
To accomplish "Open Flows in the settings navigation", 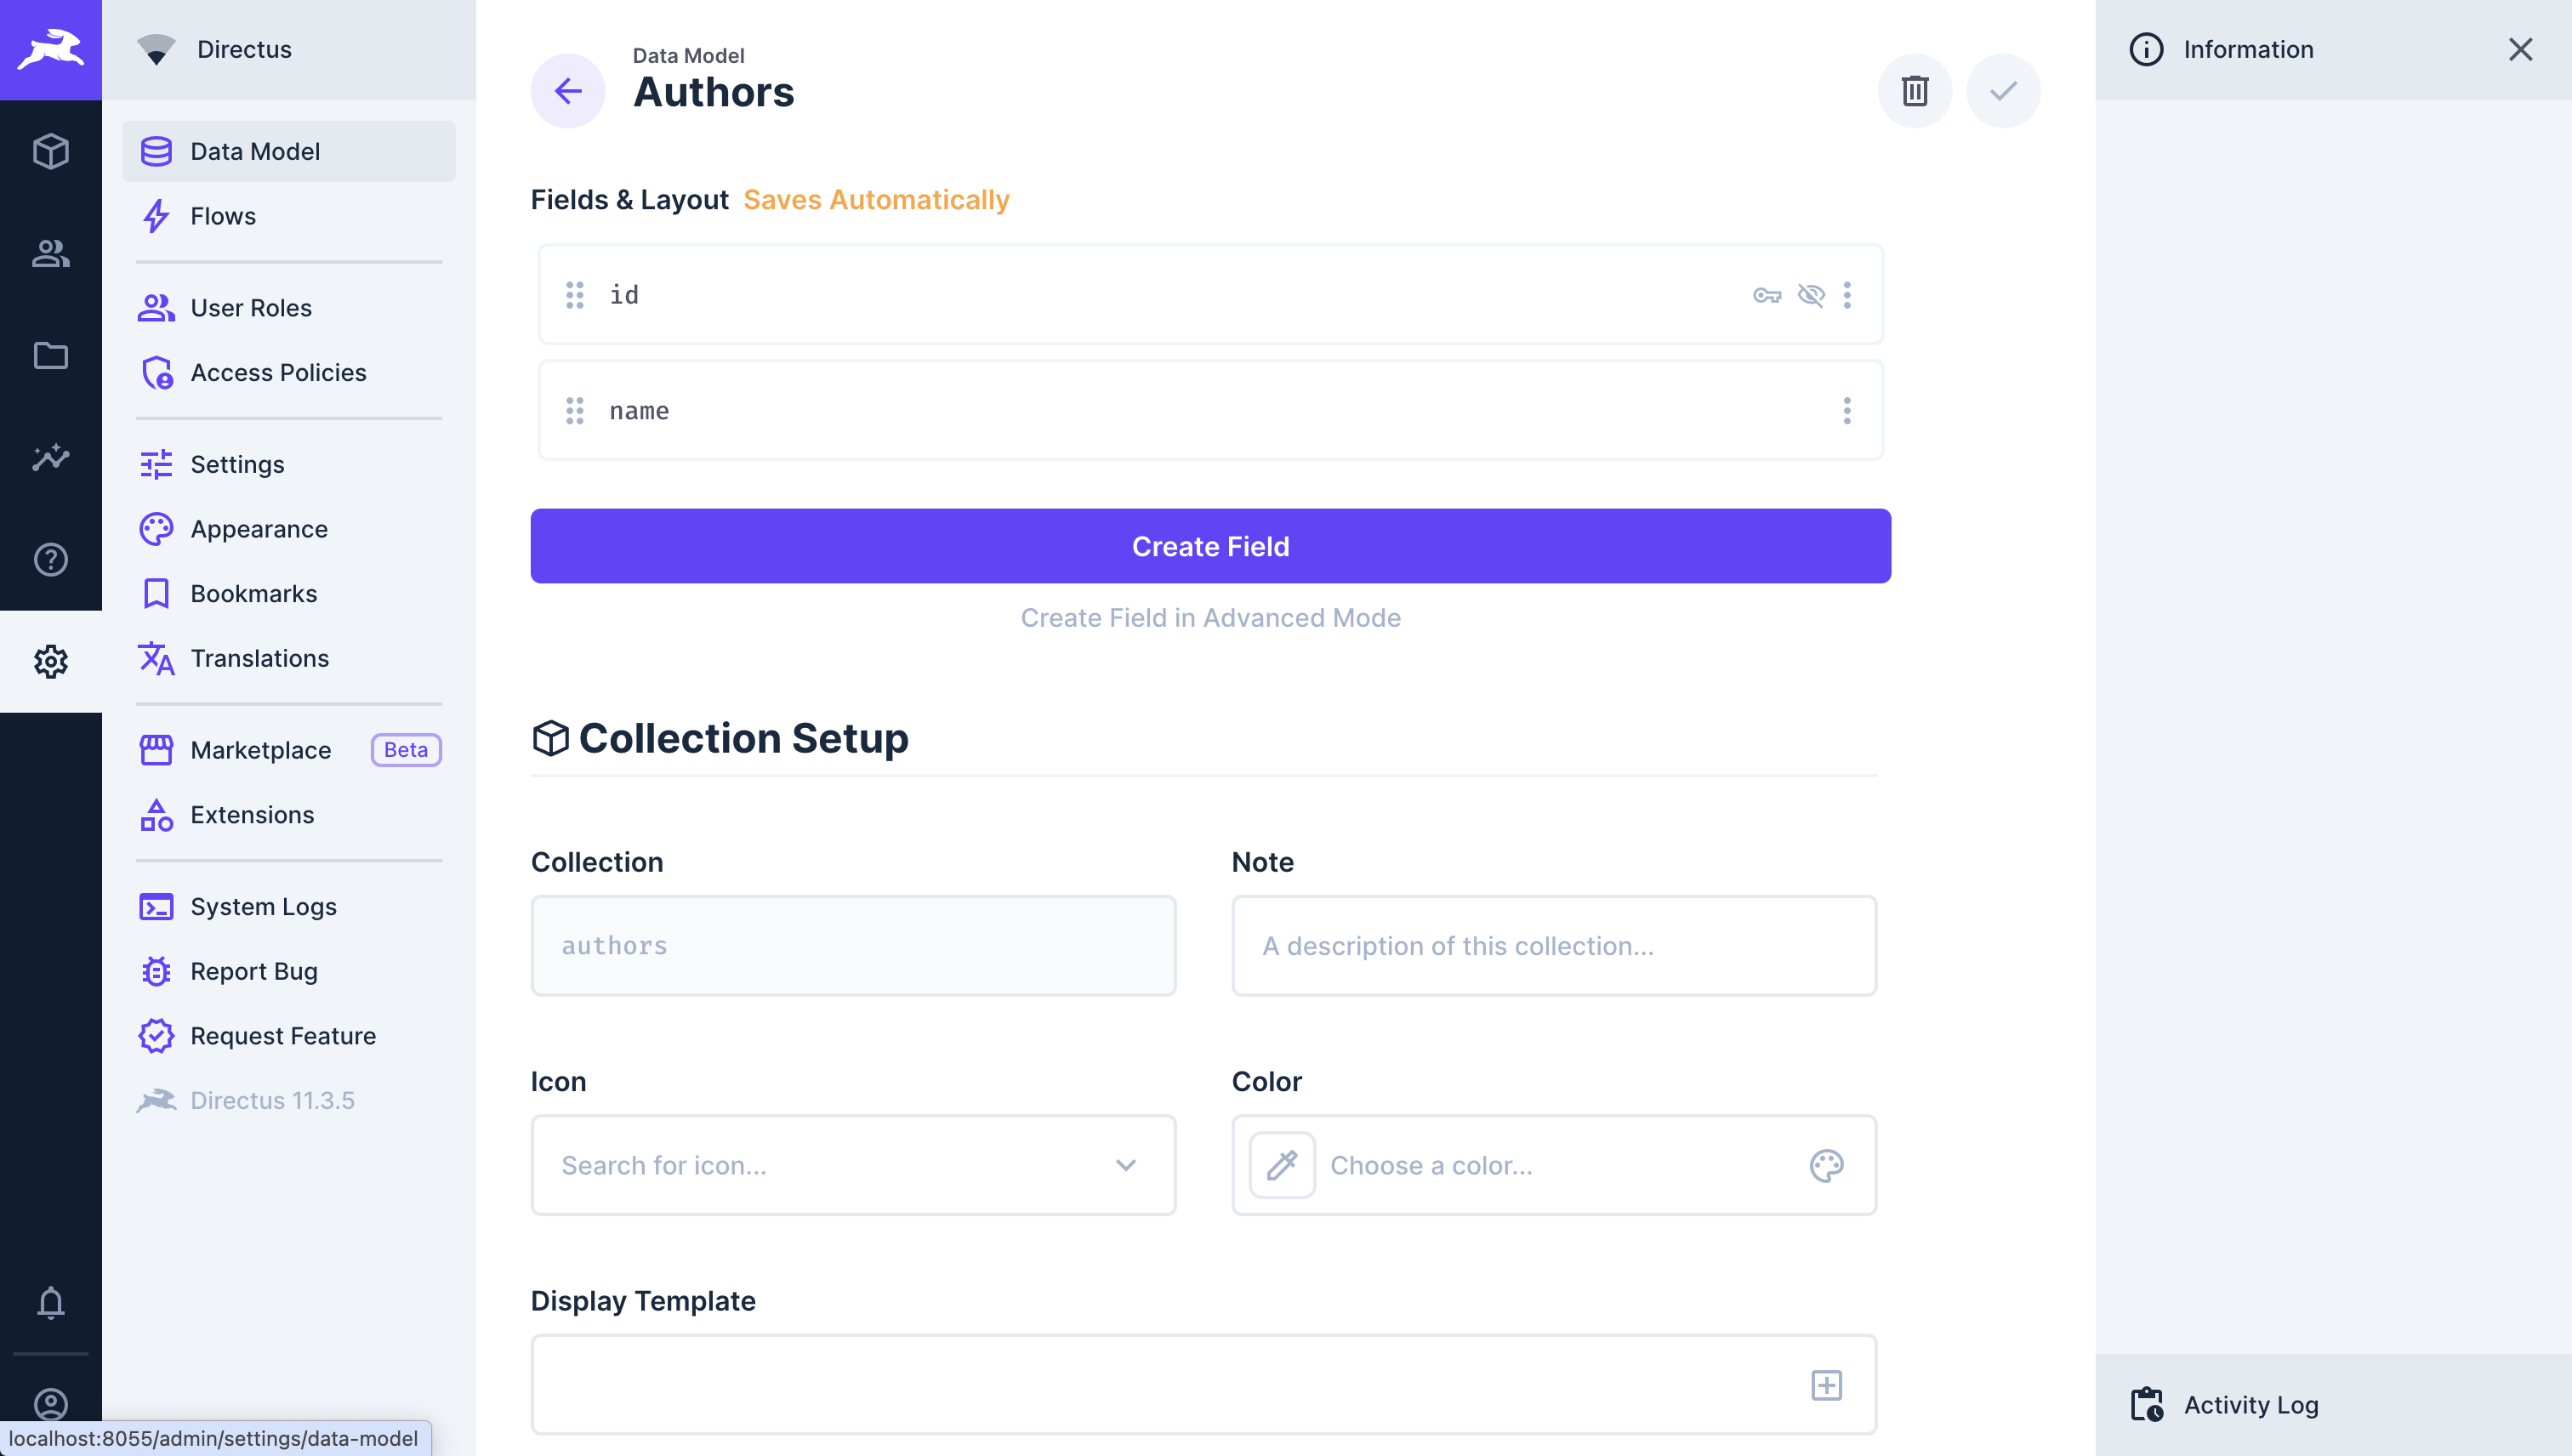I will pos(223,216).
